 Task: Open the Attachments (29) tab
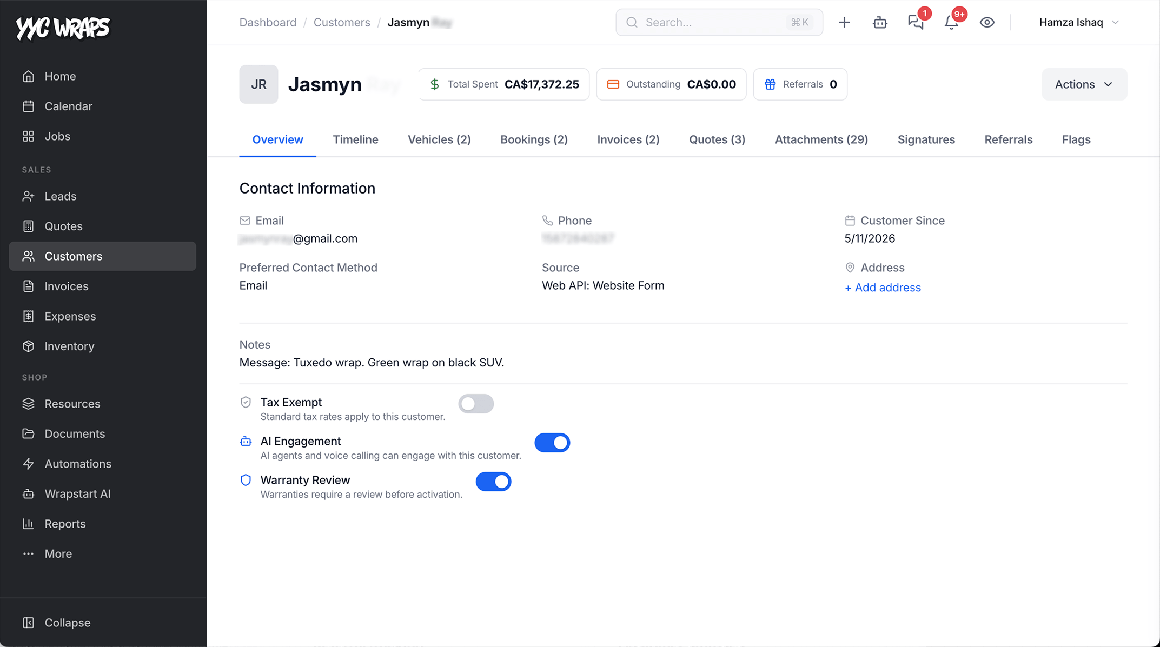tap(821, 139)
